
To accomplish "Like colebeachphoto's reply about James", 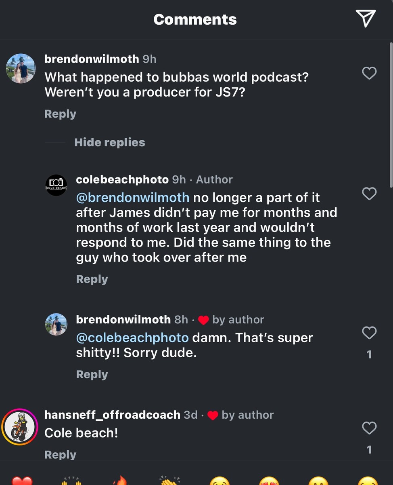I will [369, 194].
